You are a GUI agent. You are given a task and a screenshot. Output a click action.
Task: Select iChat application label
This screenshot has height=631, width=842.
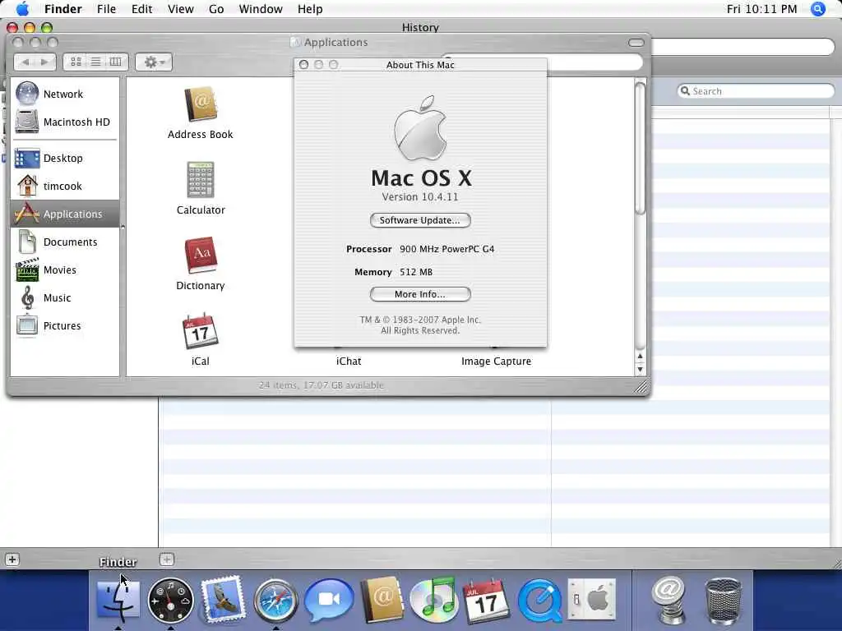point(349,362)
